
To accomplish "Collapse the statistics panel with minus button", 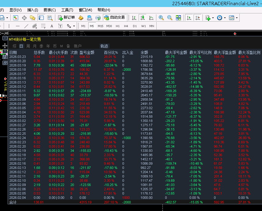I will [x=5, y=38].
